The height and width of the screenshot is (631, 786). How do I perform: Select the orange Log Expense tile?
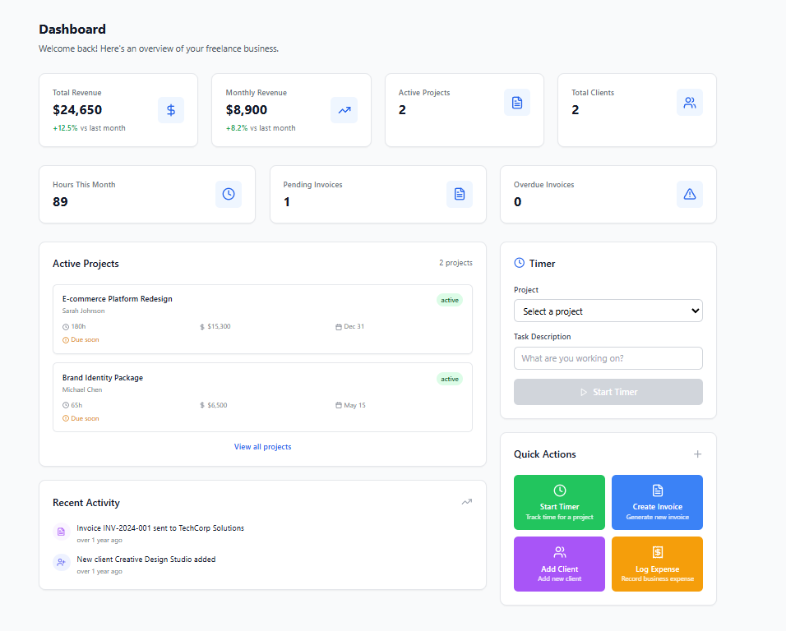657,564
